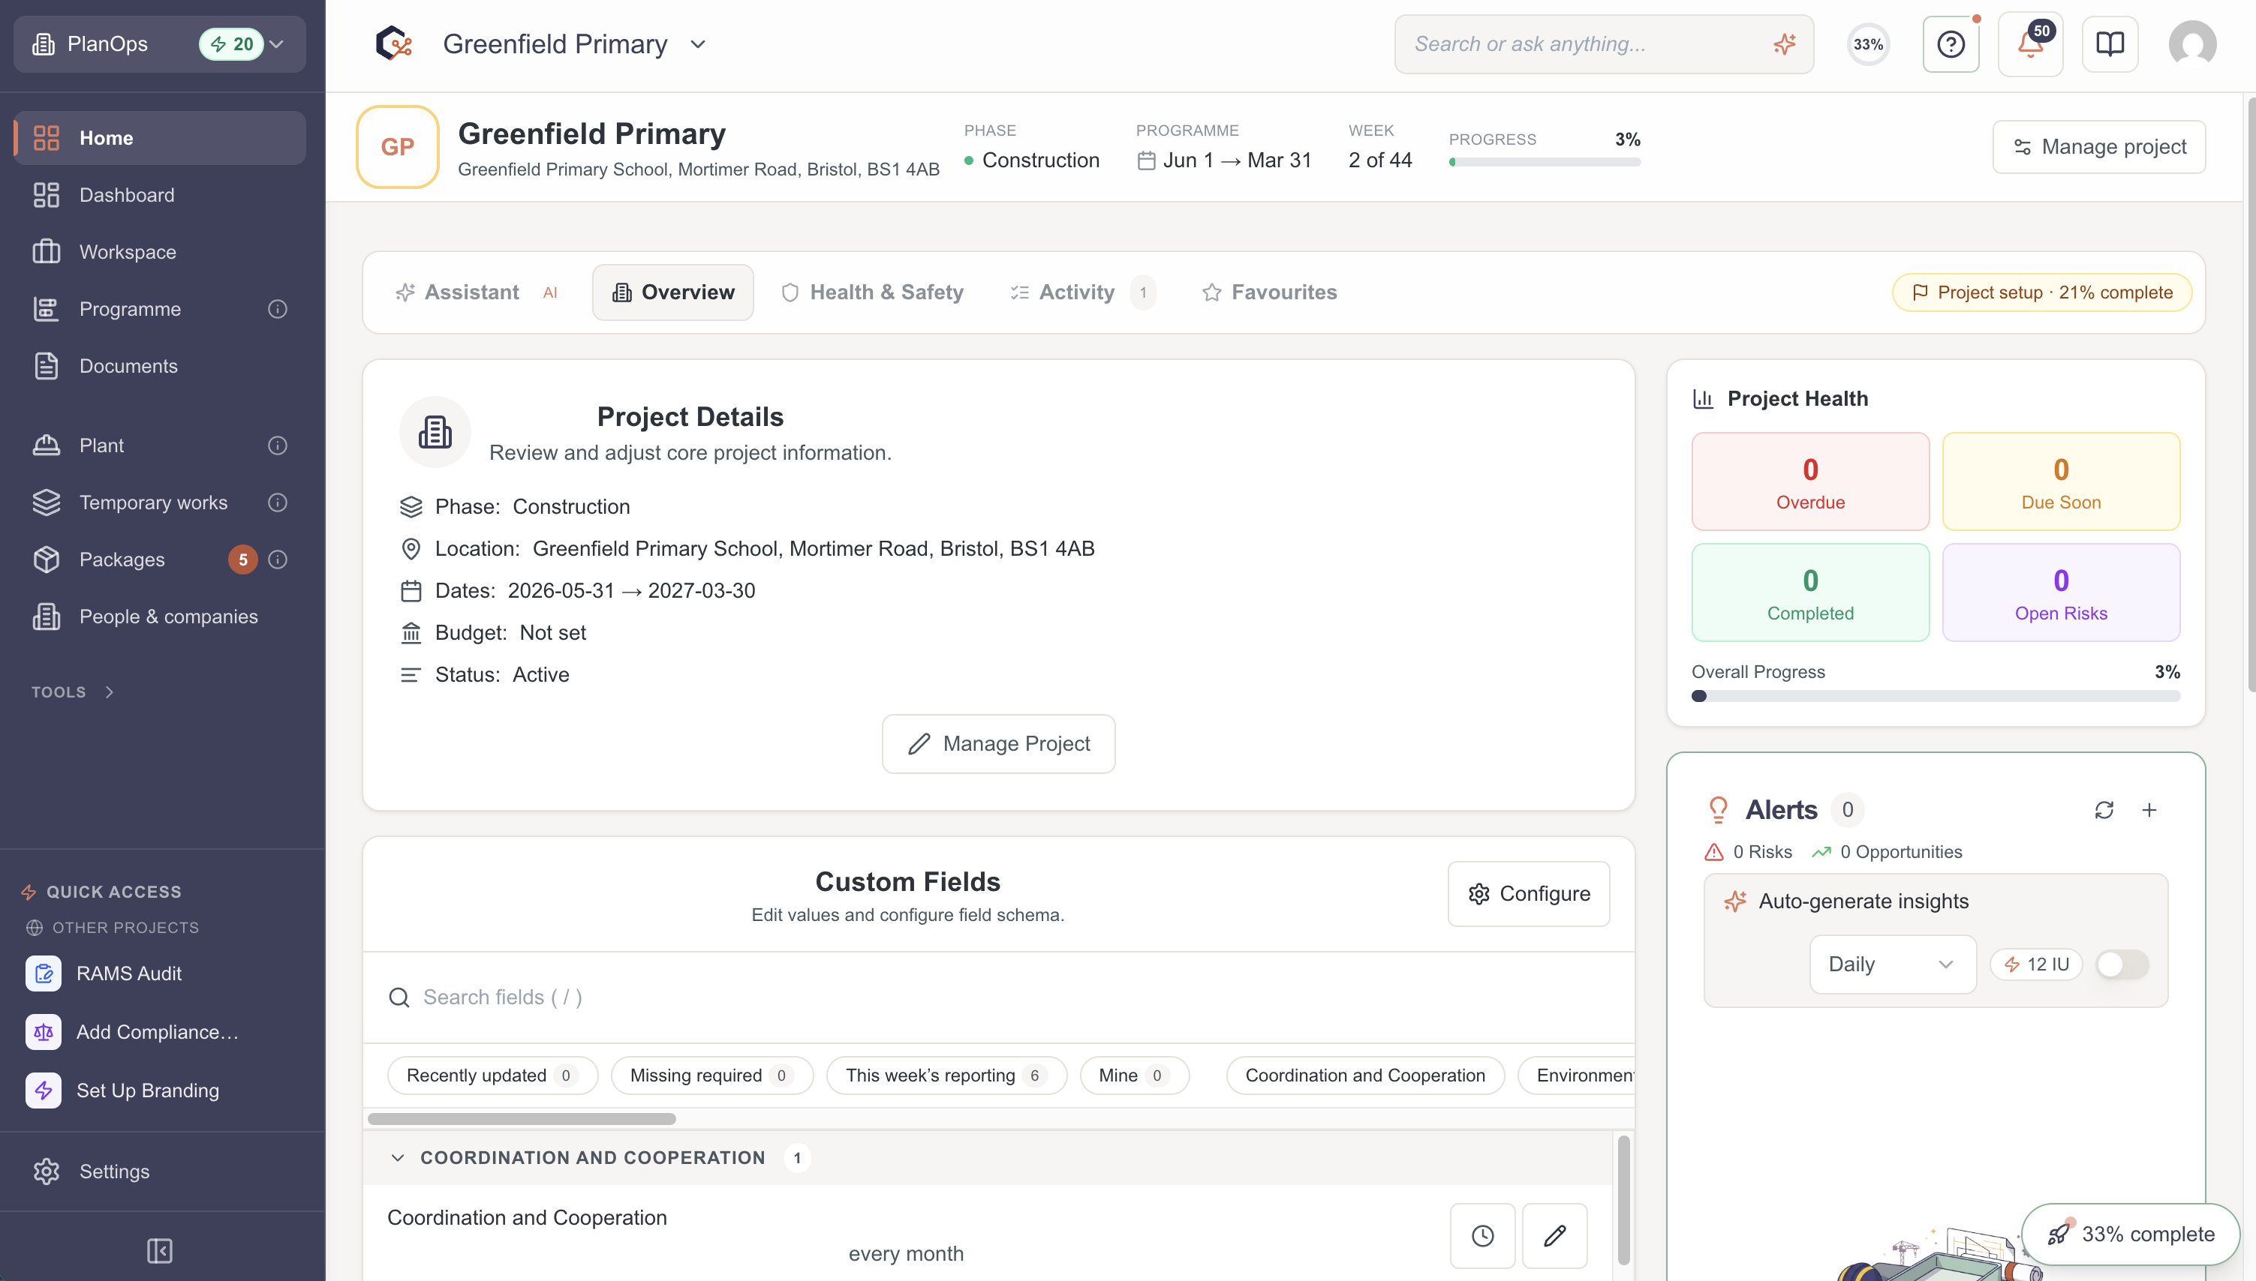Click the 20 credits lightning badge
The width and height of the screenshot is (2256, 1281).
(x=231, y=44)
